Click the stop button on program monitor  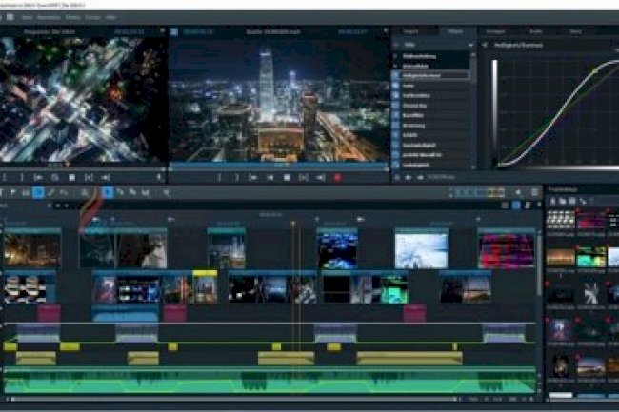(x=71, y=178)
